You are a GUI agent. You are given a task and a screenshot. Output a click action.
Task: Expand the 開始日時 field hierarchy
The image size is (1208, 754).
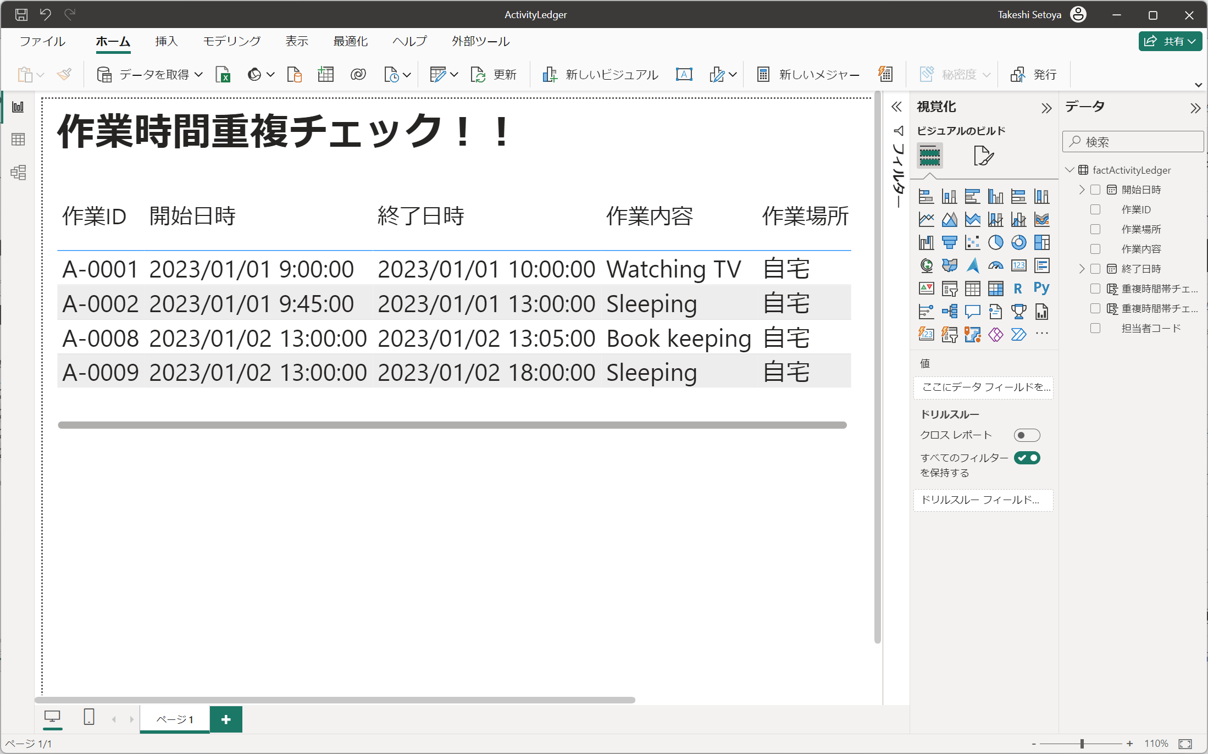[x=1081, y=190]
